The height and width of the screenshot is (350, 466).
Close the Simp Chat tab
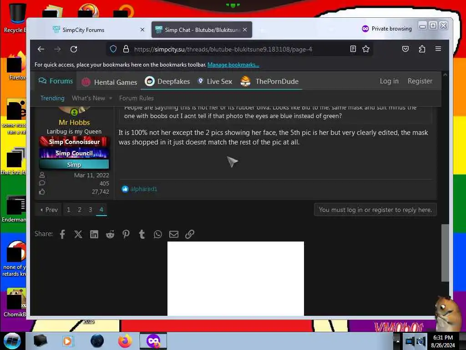pyautogui.click(x=245, y=30)
